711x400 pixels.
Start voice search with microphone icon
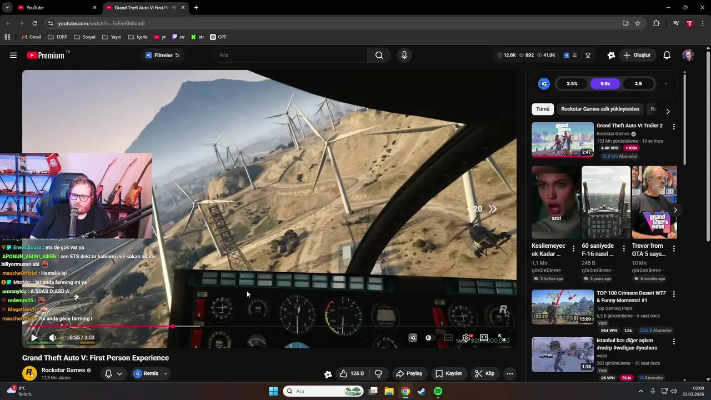pos(404,55)
